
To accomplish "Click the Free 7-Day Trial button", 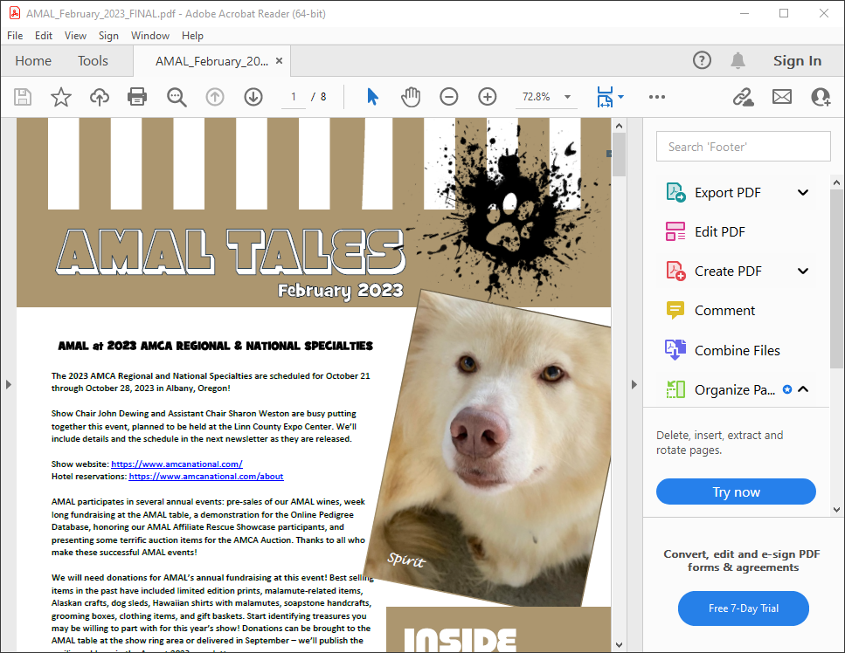I will 743,608.
